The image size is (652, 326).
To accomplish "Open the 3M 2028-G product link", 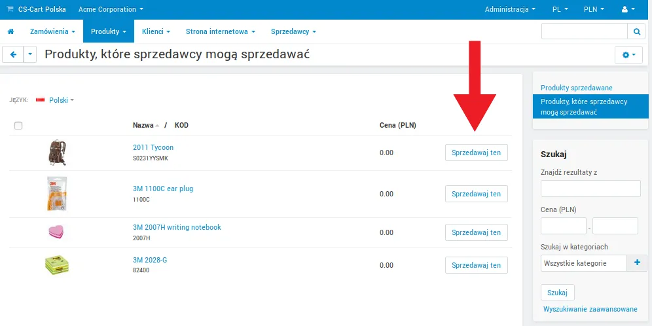I will (x=150, y=261).
